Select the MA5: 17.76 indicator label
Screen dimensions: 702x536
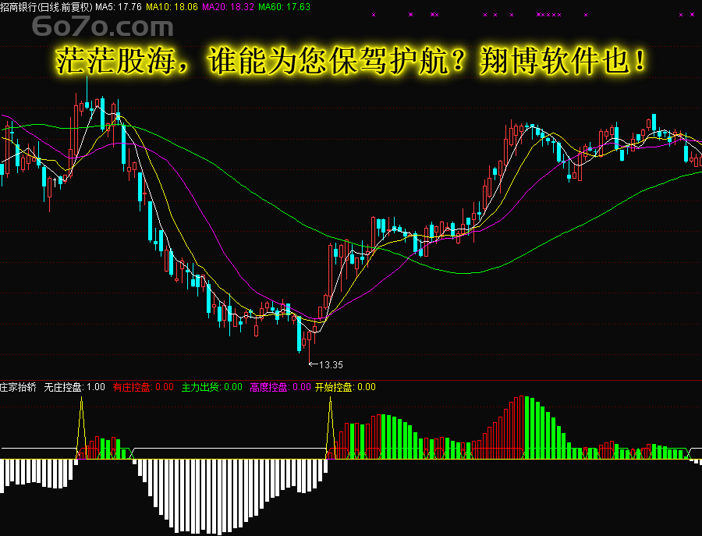119,7
